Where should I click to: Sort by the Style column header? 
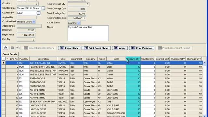pos(63,59)
